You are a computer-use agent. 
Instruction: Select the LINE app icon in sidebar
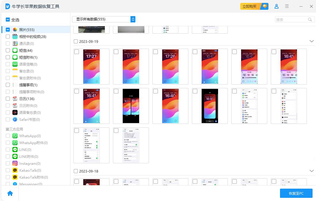[x=15, y=150]
